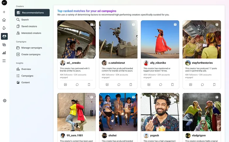Select the handshake partnerships icon
The width and height of the screenshot is (229, 142).
point(4,36)
